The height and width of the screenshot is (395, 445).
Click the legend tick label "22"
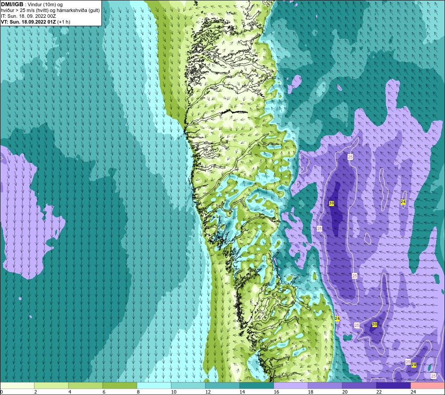(379, 392)
